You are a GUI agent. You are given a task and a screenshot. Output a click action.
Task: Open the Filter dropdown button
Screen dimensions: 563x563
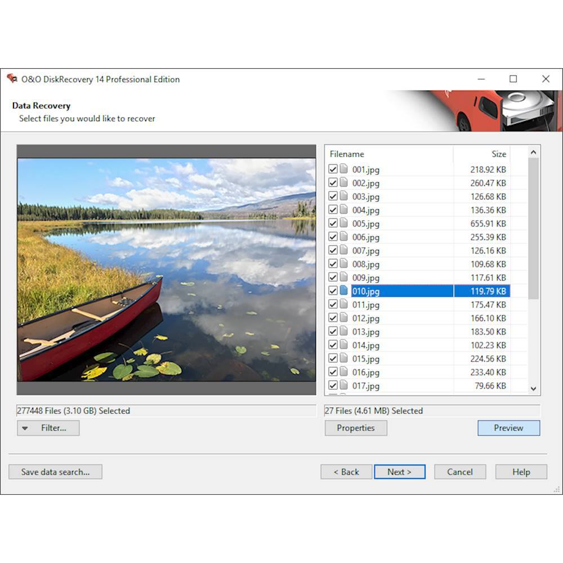[48, 428]
